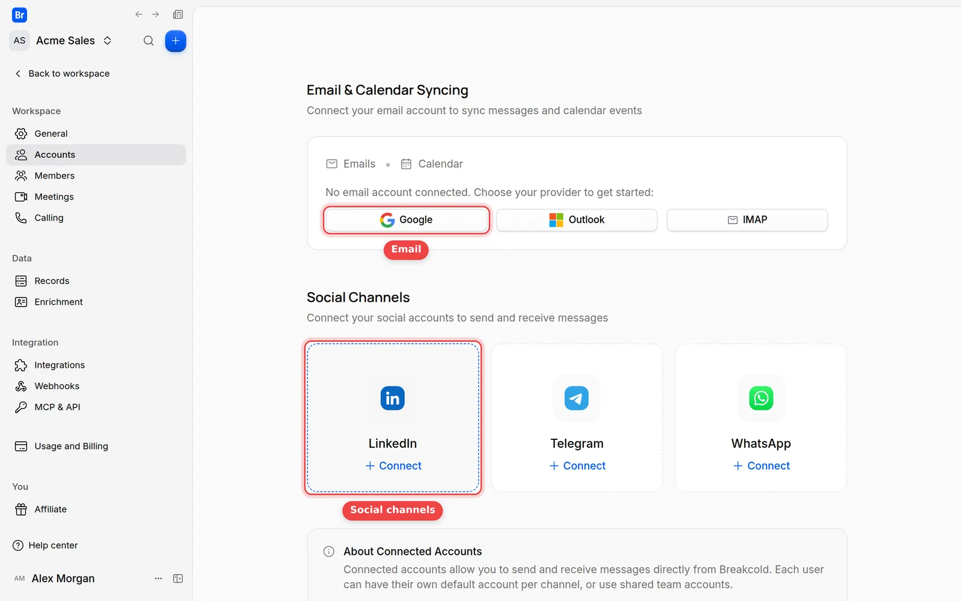The width and height of the screenshot is (961, 601).
Task: Open Integrations page
Action: (x=96, y=365)
